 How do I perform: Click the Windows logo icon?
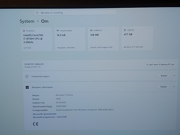click(27, 87)
